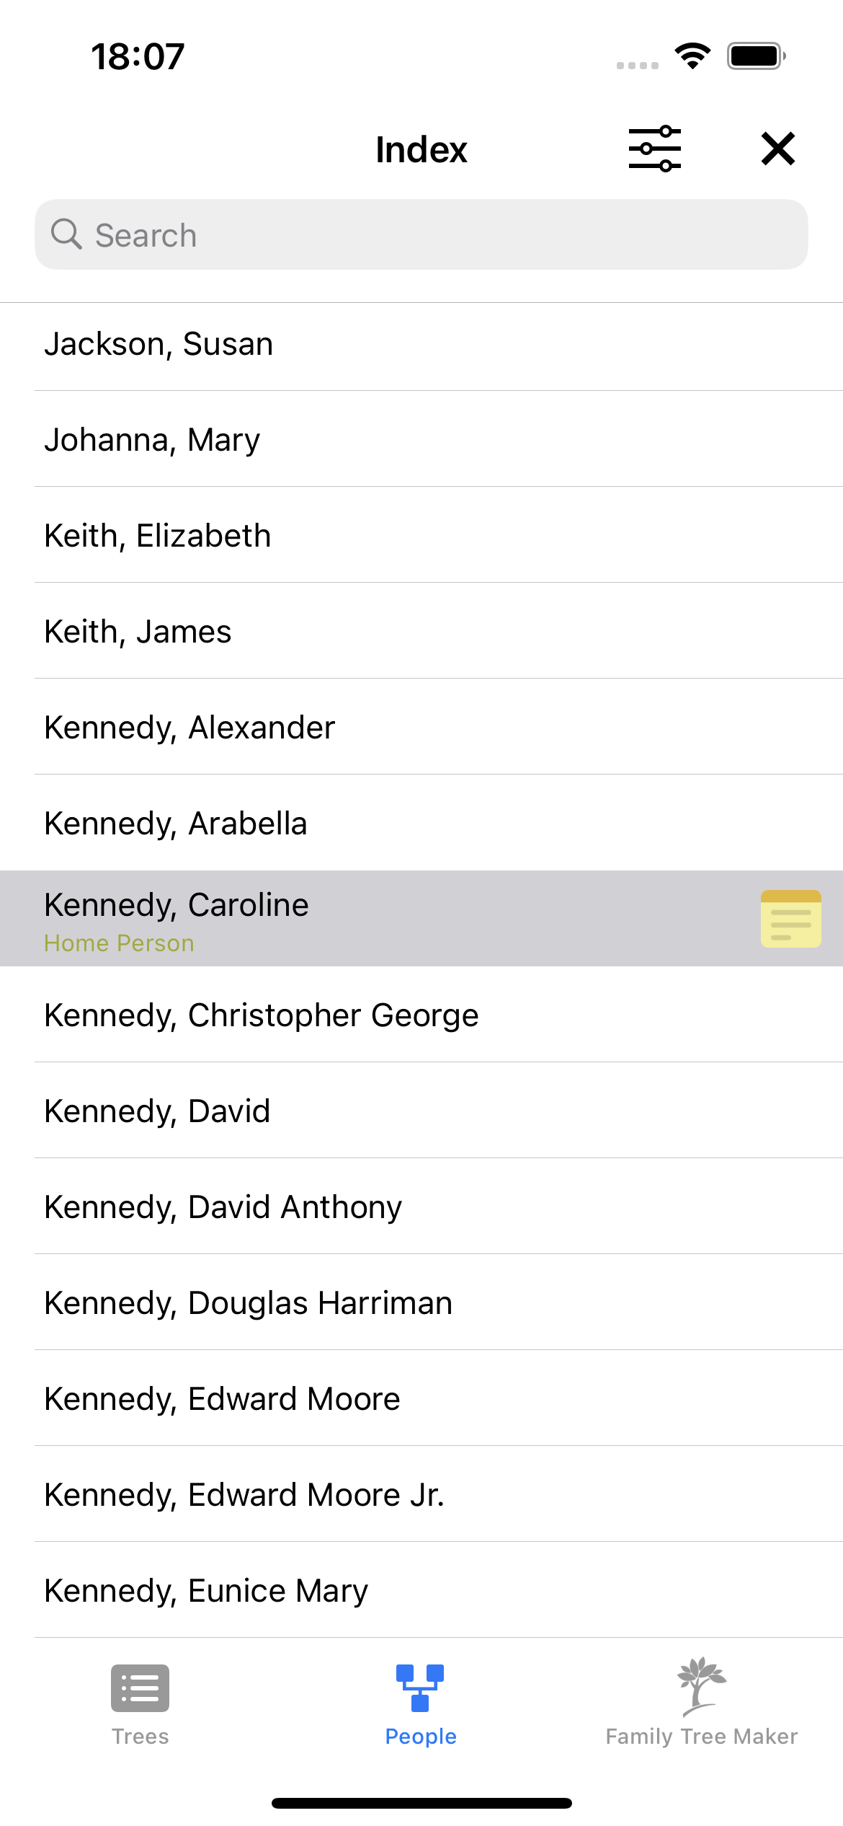Viewport: 843px width, 1826px height.
Task: Select the Kennedy, Caroline Home Person row
Action: 360,918
